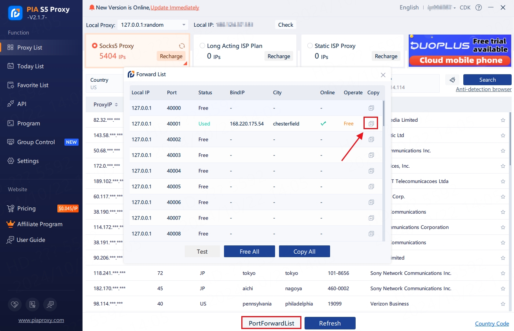Click the Forward List vertical scrollbar
Viewport: 514px width, 331px height.
(x=384, y=114)
